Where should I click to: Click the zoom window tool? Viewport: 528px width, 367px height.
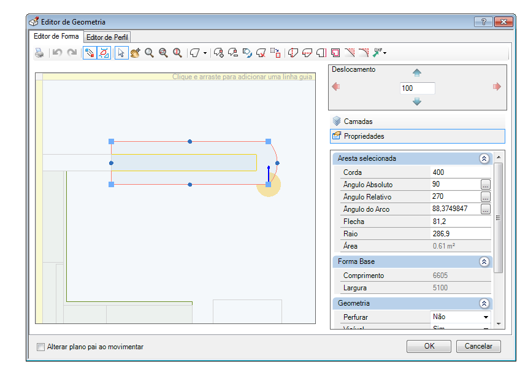pos(163,53)
